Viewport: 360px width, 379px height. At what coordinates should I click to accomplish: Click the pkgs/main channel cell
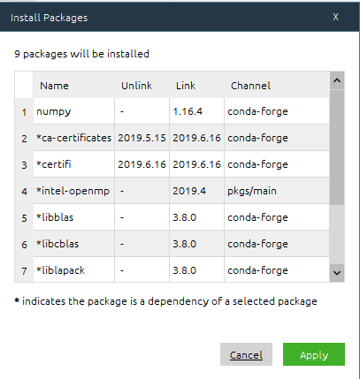[277, 191]
